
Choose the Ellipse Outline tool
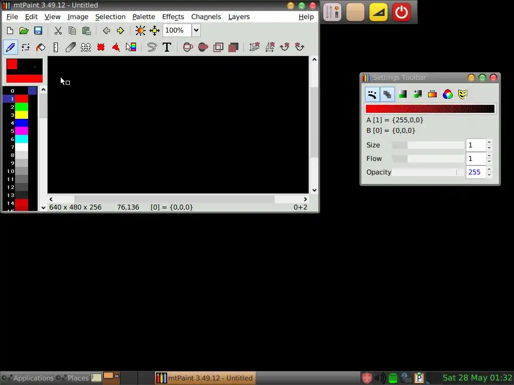188,47
